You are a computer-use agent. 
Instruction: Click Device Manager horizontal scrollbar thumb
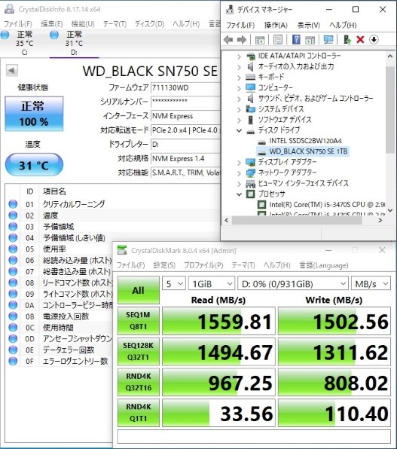(x=297, y=220)
